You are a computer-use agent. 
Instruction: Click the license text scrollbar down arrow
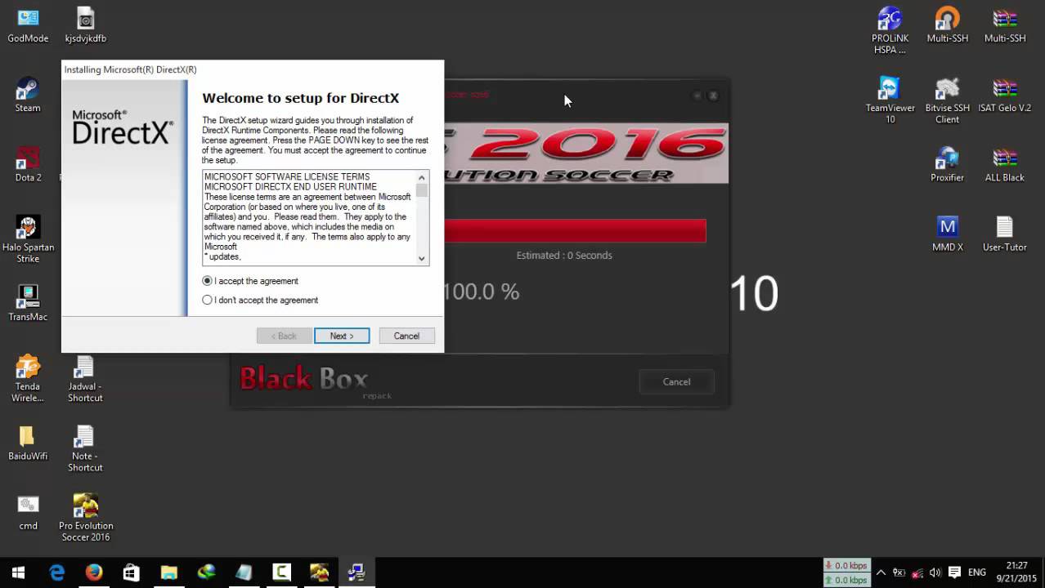pos(422,258)
